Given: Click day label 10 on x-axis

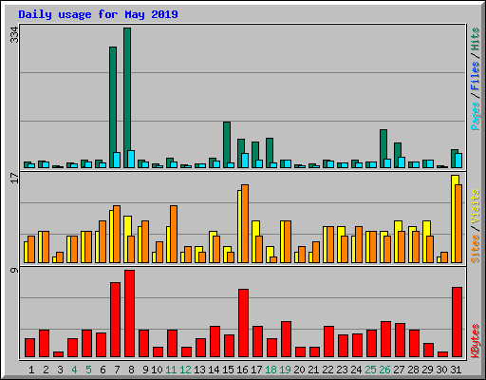Looking at the screenshot, I should coord(157,370).
